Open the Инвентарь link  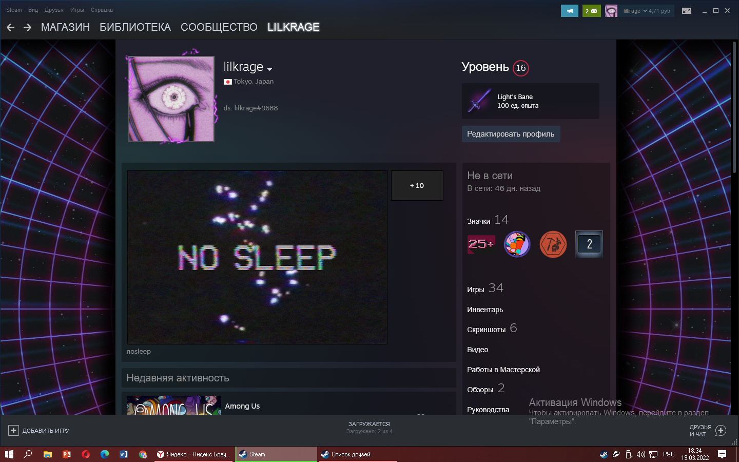point(485,310)
